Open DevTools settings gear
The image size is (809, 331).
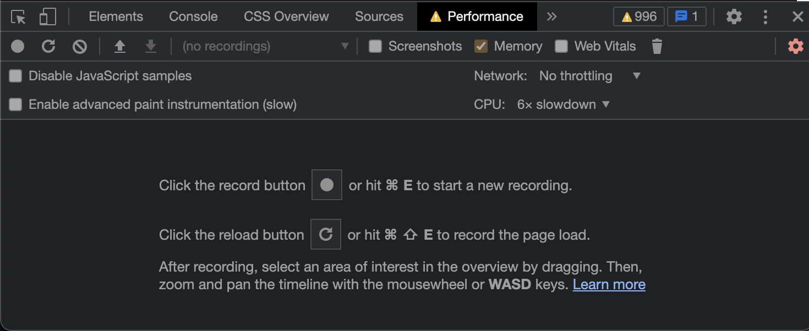click(734, 17)
